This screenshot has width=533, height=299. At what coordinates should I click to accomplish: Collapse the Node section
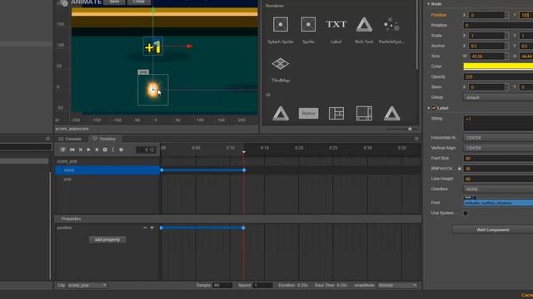[x=428, y=4]
